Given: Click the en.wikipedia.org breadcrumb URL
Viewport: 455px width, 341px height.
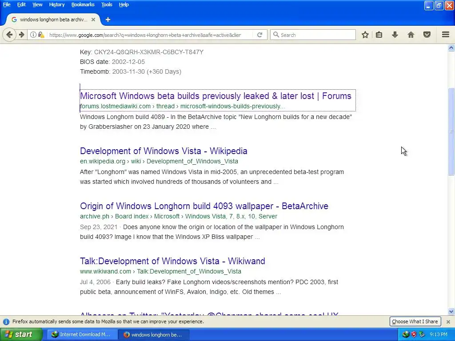Looking at the screenshot, I should [159, 162].
